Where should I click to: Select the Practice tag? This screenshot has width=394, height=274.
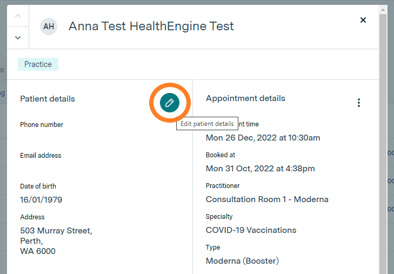coord(38,64)
